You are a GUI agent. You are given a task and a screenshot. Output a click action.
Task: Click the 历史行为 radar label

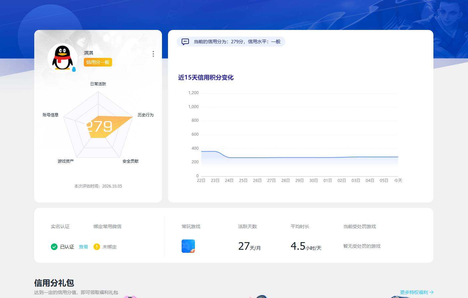click(146, 115)
